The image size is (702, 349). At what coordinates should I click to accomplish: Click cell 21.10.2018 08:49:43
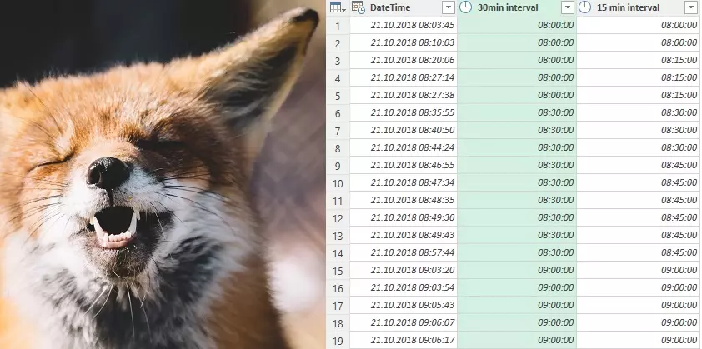404,235
